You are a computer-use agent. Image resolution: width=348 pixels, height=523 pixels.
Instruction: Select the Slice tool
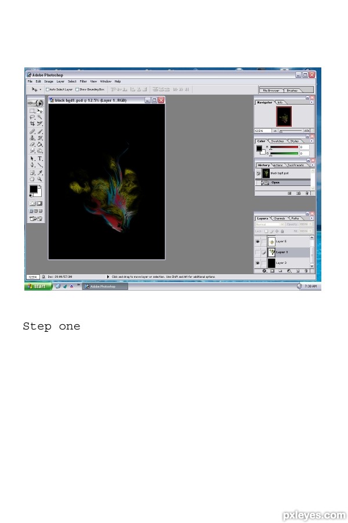click(39, 124)
